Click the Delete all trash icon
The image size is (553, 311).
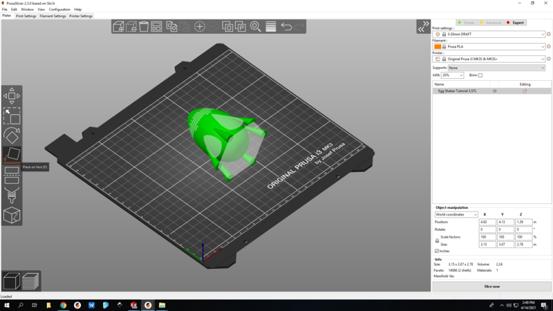pos(144,26)
